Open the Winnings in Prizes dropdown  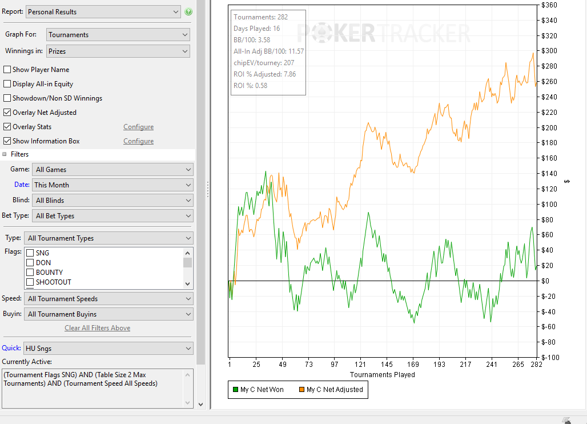[118, 51]
